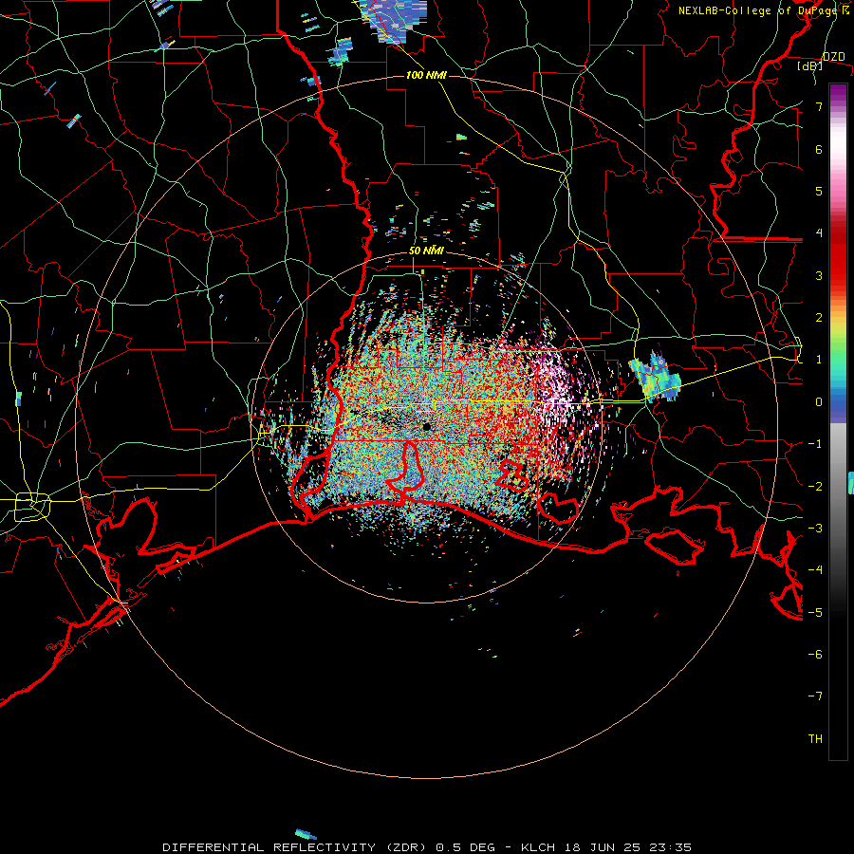Click the black KLCH radar site dot

(427, 427)
